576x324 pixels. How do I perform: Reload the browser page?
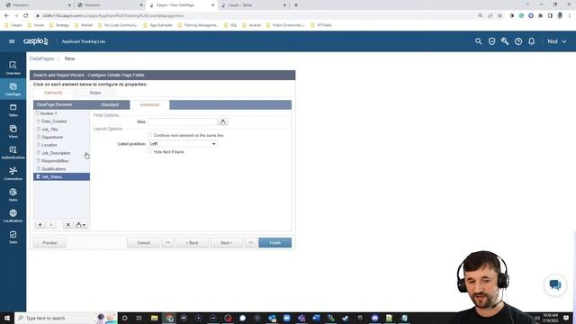[26, 16]
